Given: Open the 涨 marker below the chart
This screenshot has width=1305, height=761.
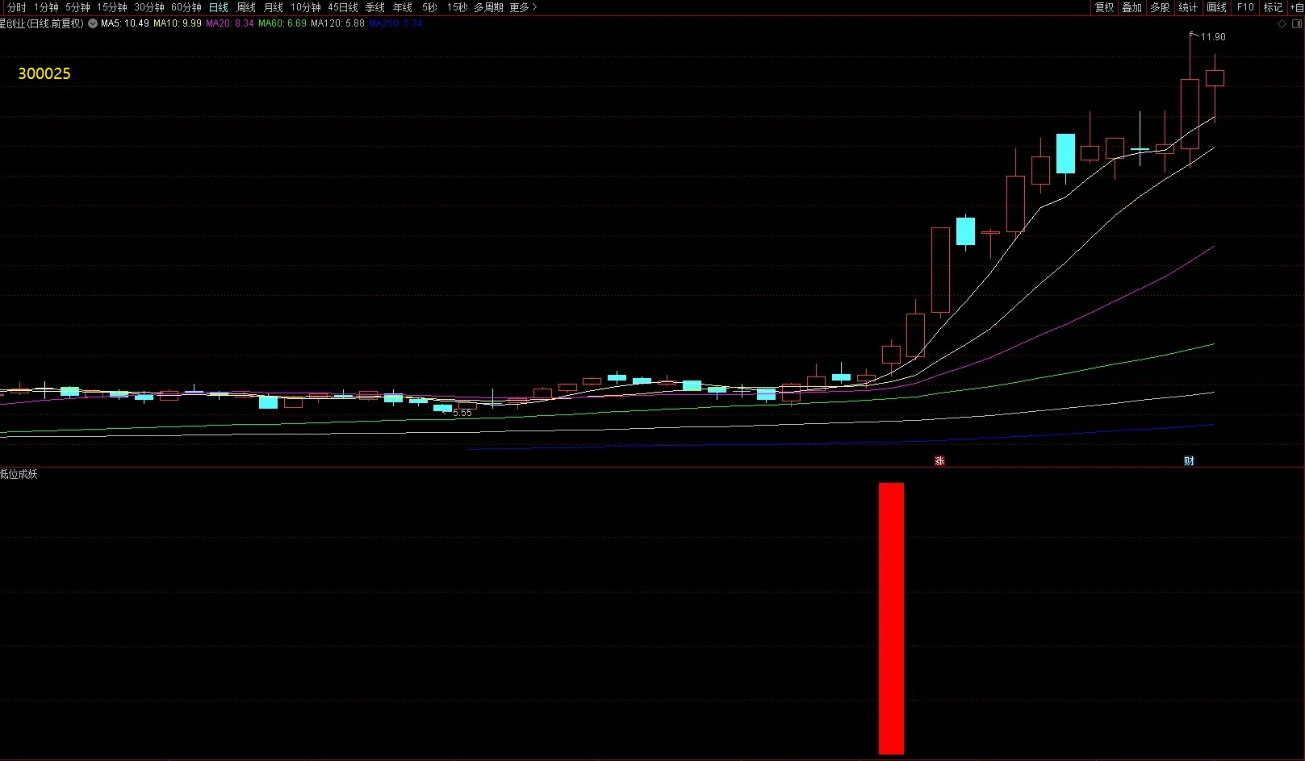Looking at the screenshot, I should 939,461.
